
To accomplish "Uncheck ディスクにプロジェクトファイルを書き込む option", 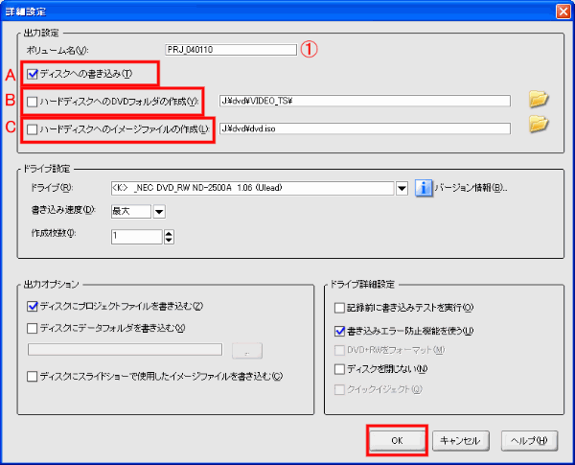I will (x=34, y=307).
